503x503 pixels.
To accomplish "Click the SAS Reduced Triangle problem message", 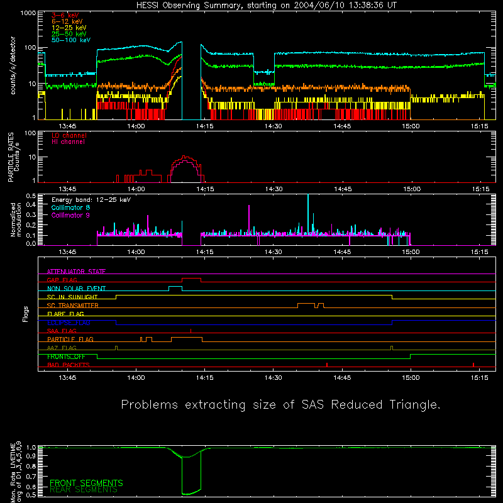I will [x=280, y=405].
